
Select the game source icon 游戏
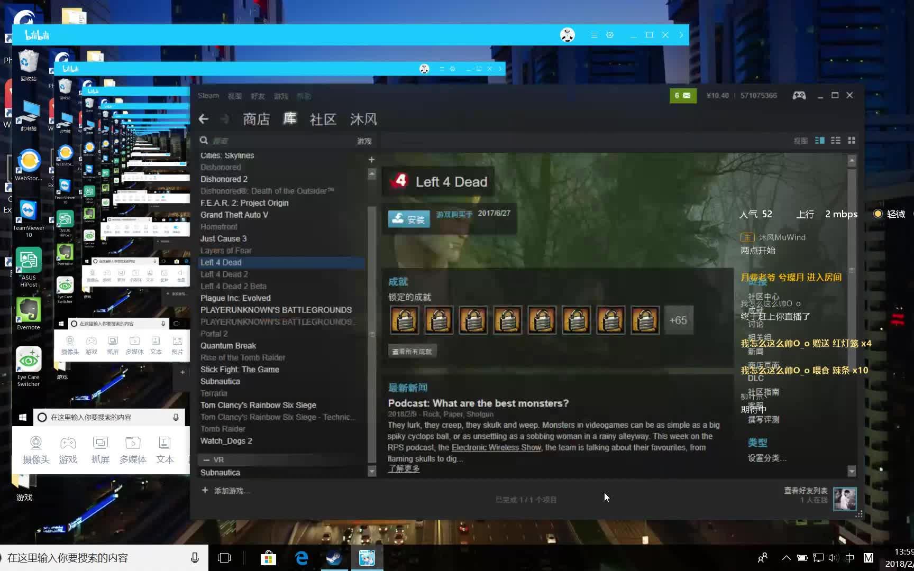tap(68, 450)
